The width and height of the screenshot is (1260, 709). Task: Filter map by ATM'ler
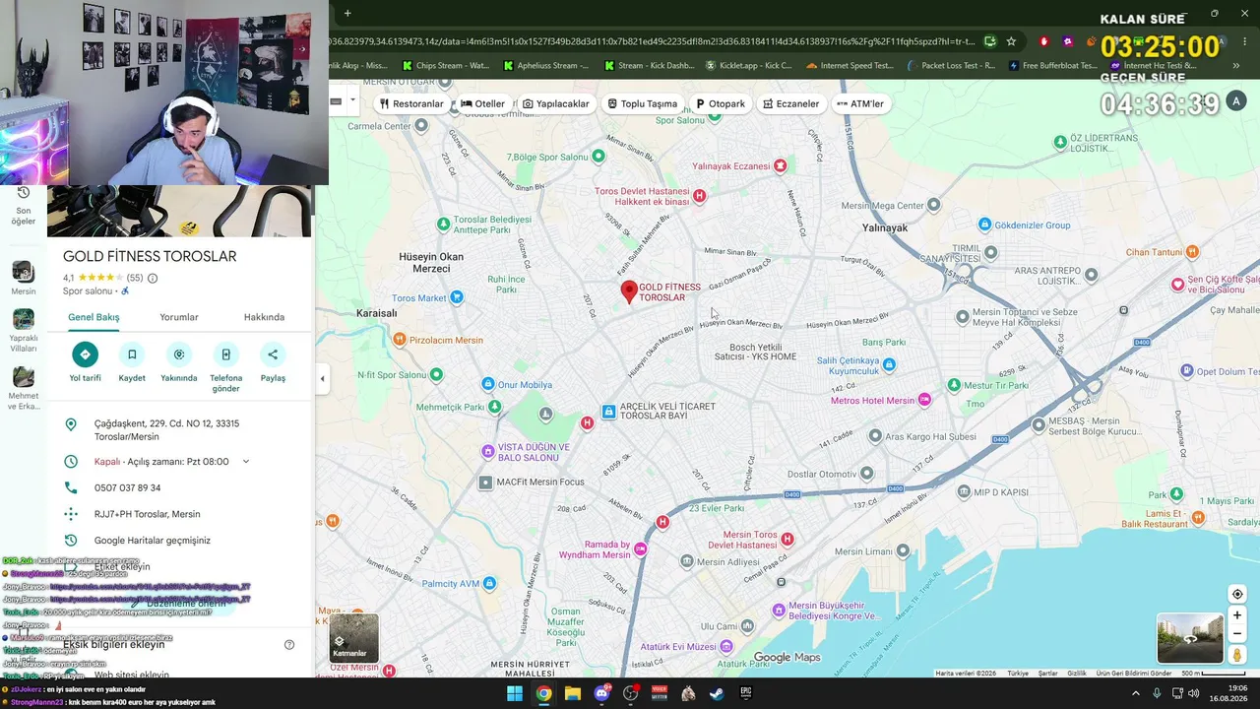click(860, 103)
